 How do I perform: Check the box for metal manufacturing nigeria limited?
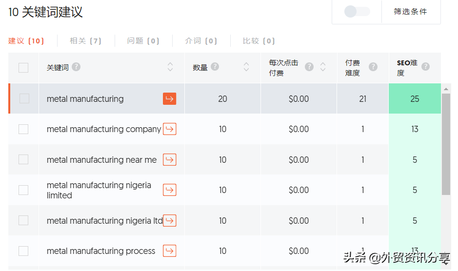pos(23,190)
